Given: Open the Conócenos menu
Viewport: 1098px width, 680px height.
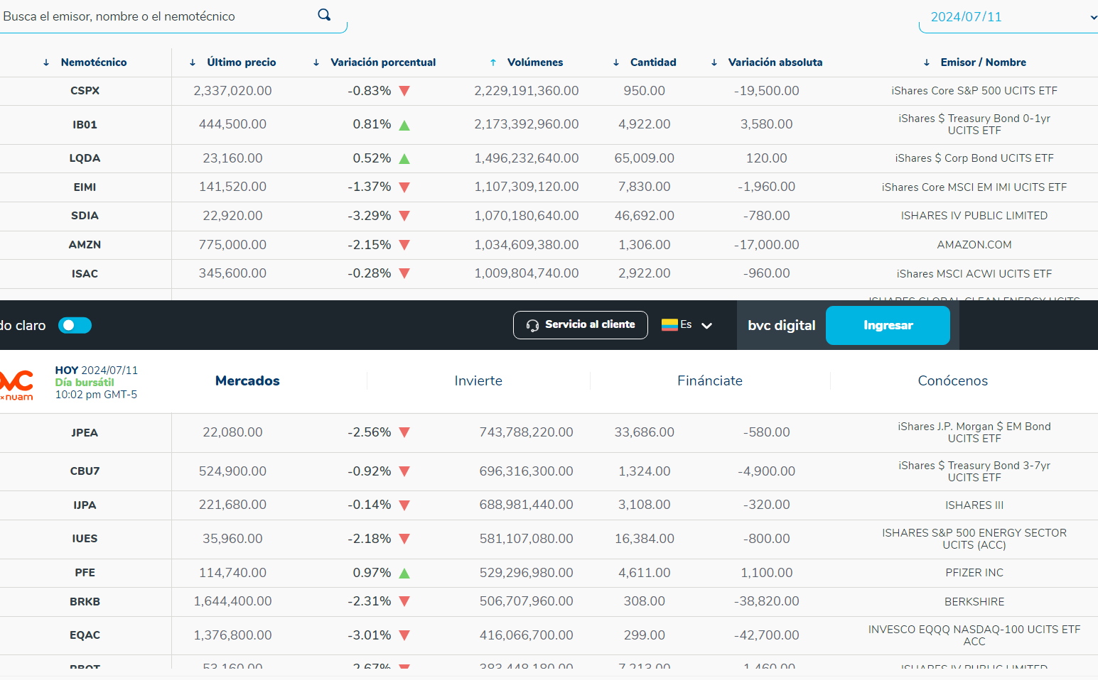Looking at the screenshot, I should 953,380.
